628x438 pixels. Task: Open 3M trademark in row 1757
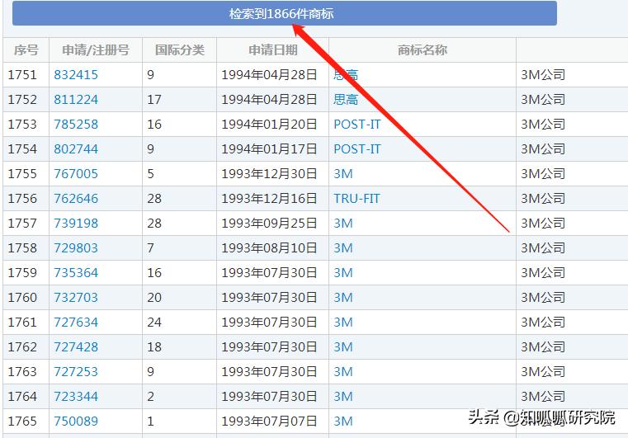(343, 224)
